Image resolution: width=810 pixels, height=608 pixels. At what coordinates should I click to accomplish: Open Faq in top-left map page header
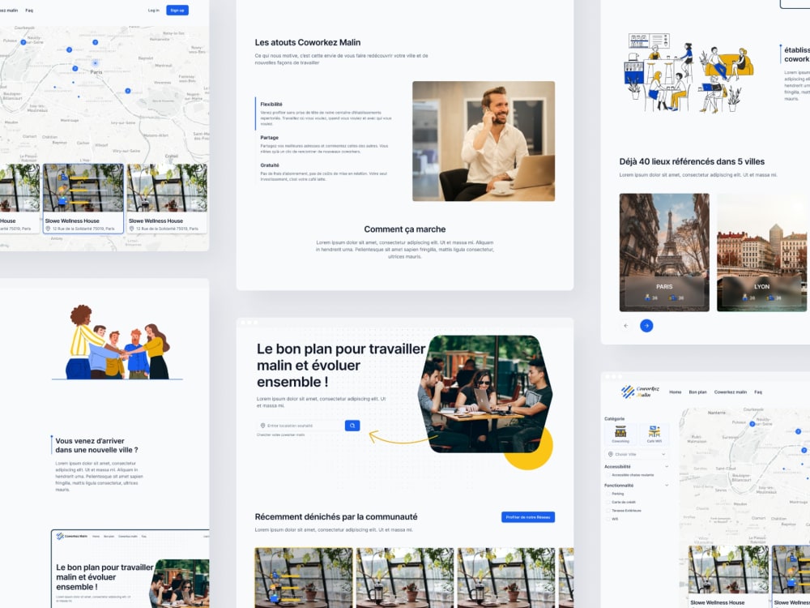point(29,11)
